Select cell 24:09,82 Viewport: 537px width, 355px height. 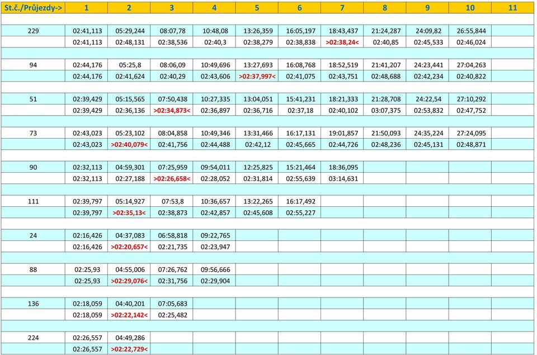pos(428,31)
